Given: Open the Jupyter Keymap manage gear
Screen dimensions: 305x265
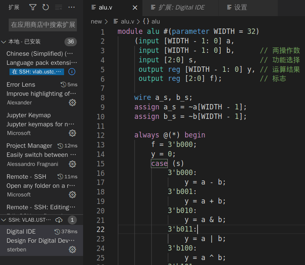Looking at the screenshot, I should coord(72,133).
